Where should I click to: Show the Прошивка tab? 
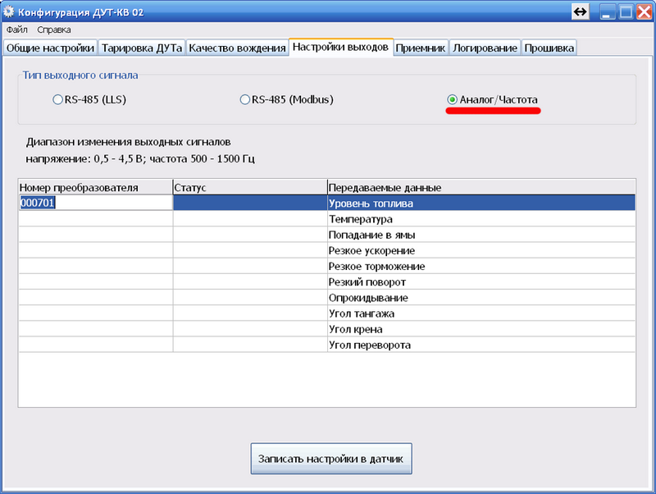pyautogui.click(x=549, y=48)
